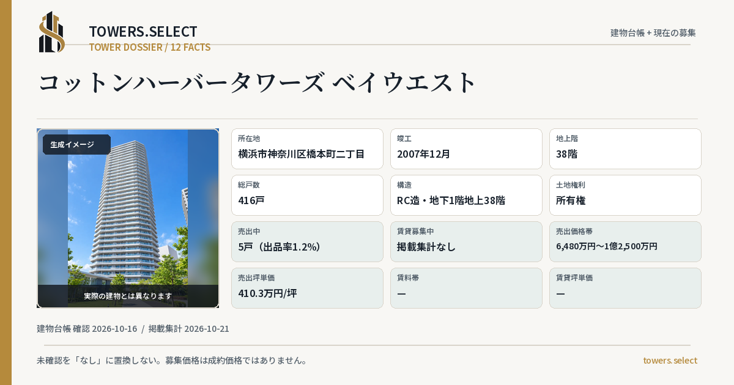Screen dimensions: 734x385
Task: Click the コットンハーバータワーズ ベイウエスト heading
Action: [258, 82]
